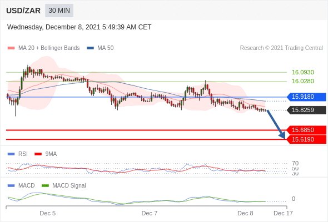The image size is (328, 222).
Task: Click the MA 20 + Bollinger Bands legend swatch
Action: point(11,48)
